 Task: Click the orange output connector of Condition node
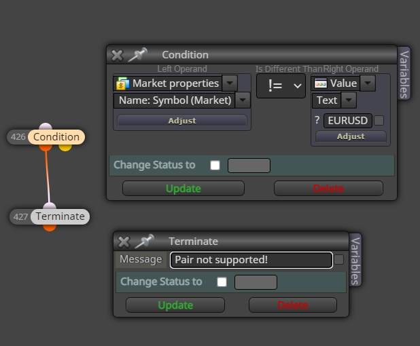[x=46, y=147]
